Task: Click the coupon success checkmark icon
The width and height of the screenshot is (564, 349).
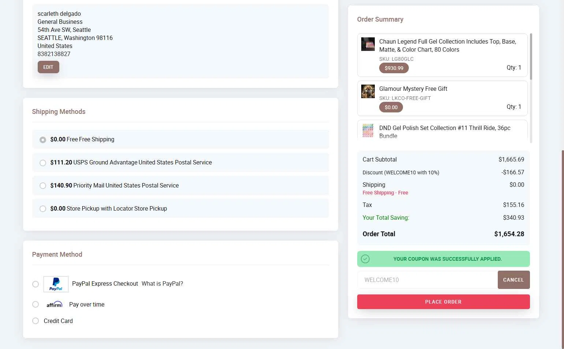Action: click(x=365, y=259)
